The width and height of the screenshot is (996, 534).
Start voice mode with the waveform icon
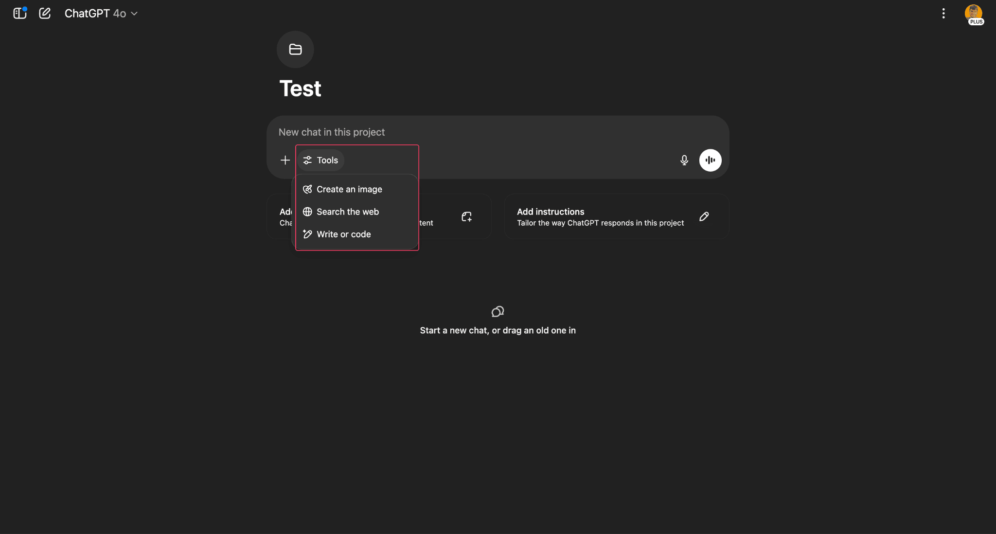click(710, 160)
